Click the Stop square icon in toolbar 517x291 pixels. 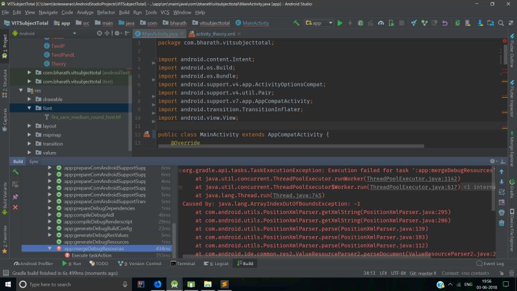(401, 23)
